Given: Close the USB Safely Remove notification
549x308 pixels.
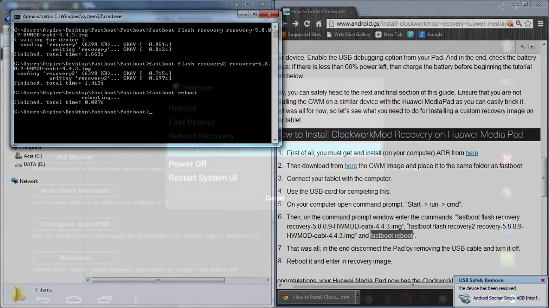Looking at the screenshot, I should pyautogui.click(x=543, y=280).
